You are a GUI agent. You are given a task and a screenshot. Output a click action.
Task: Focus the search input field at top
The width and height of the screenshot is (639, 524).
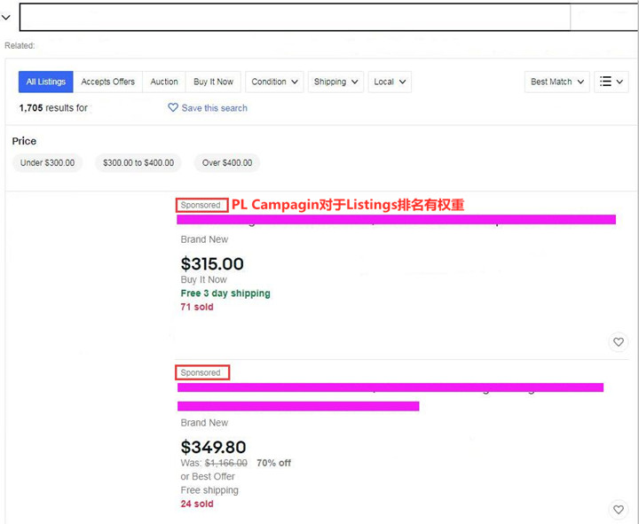coord(293,17)
